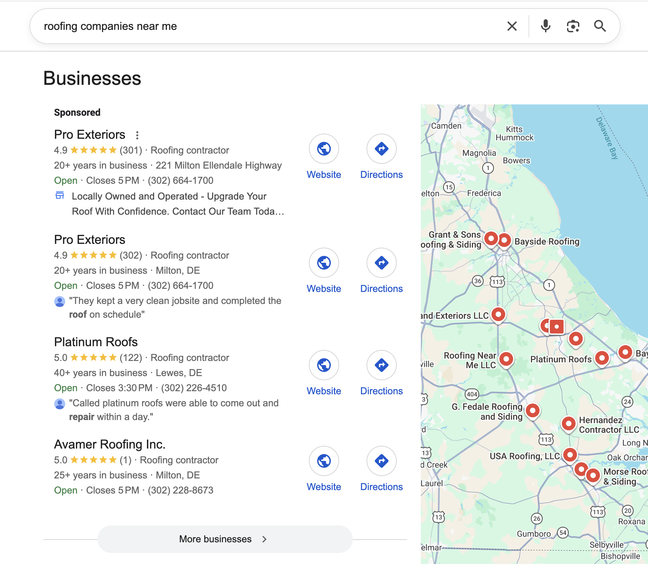Click the Website label for Platinum Roofs
Viewport: 648px width, 577px height.
click(x=324, y=391)
